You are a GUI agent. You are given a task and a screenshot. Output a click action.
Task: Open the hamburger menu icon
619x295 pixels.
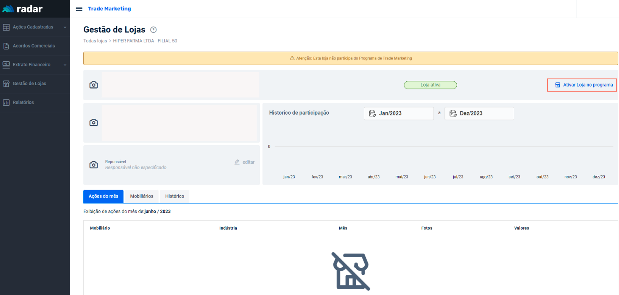[x=79, y=9]
